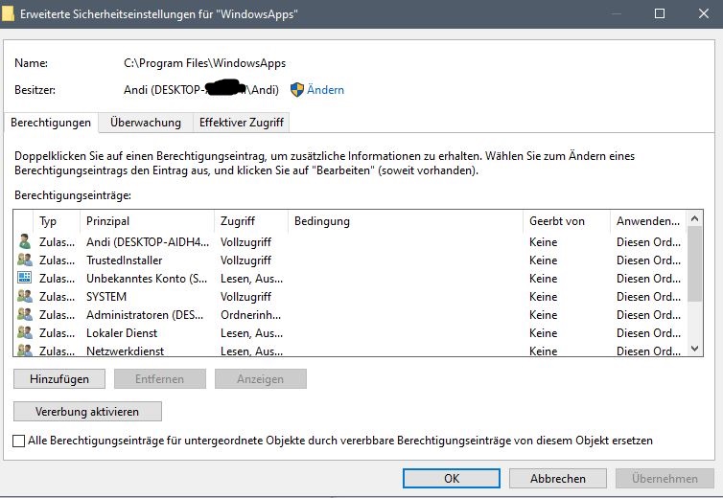Click the group icon beside TrustedInstaller
723x498 pixels.
click(25, 260)
